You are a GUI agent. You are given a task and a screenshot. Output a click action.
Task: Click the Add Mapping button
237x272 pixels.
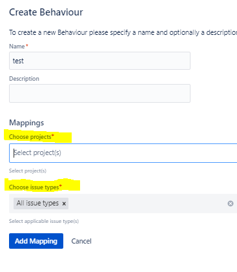36,241
